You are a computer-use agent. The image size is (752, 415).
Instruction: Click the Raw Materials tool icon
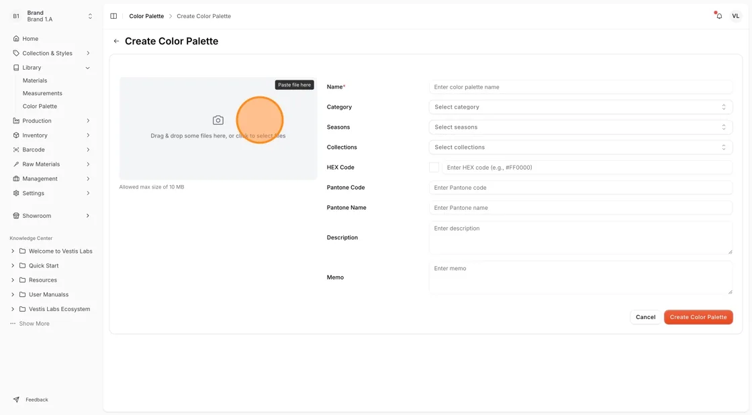tap(16, 164)
